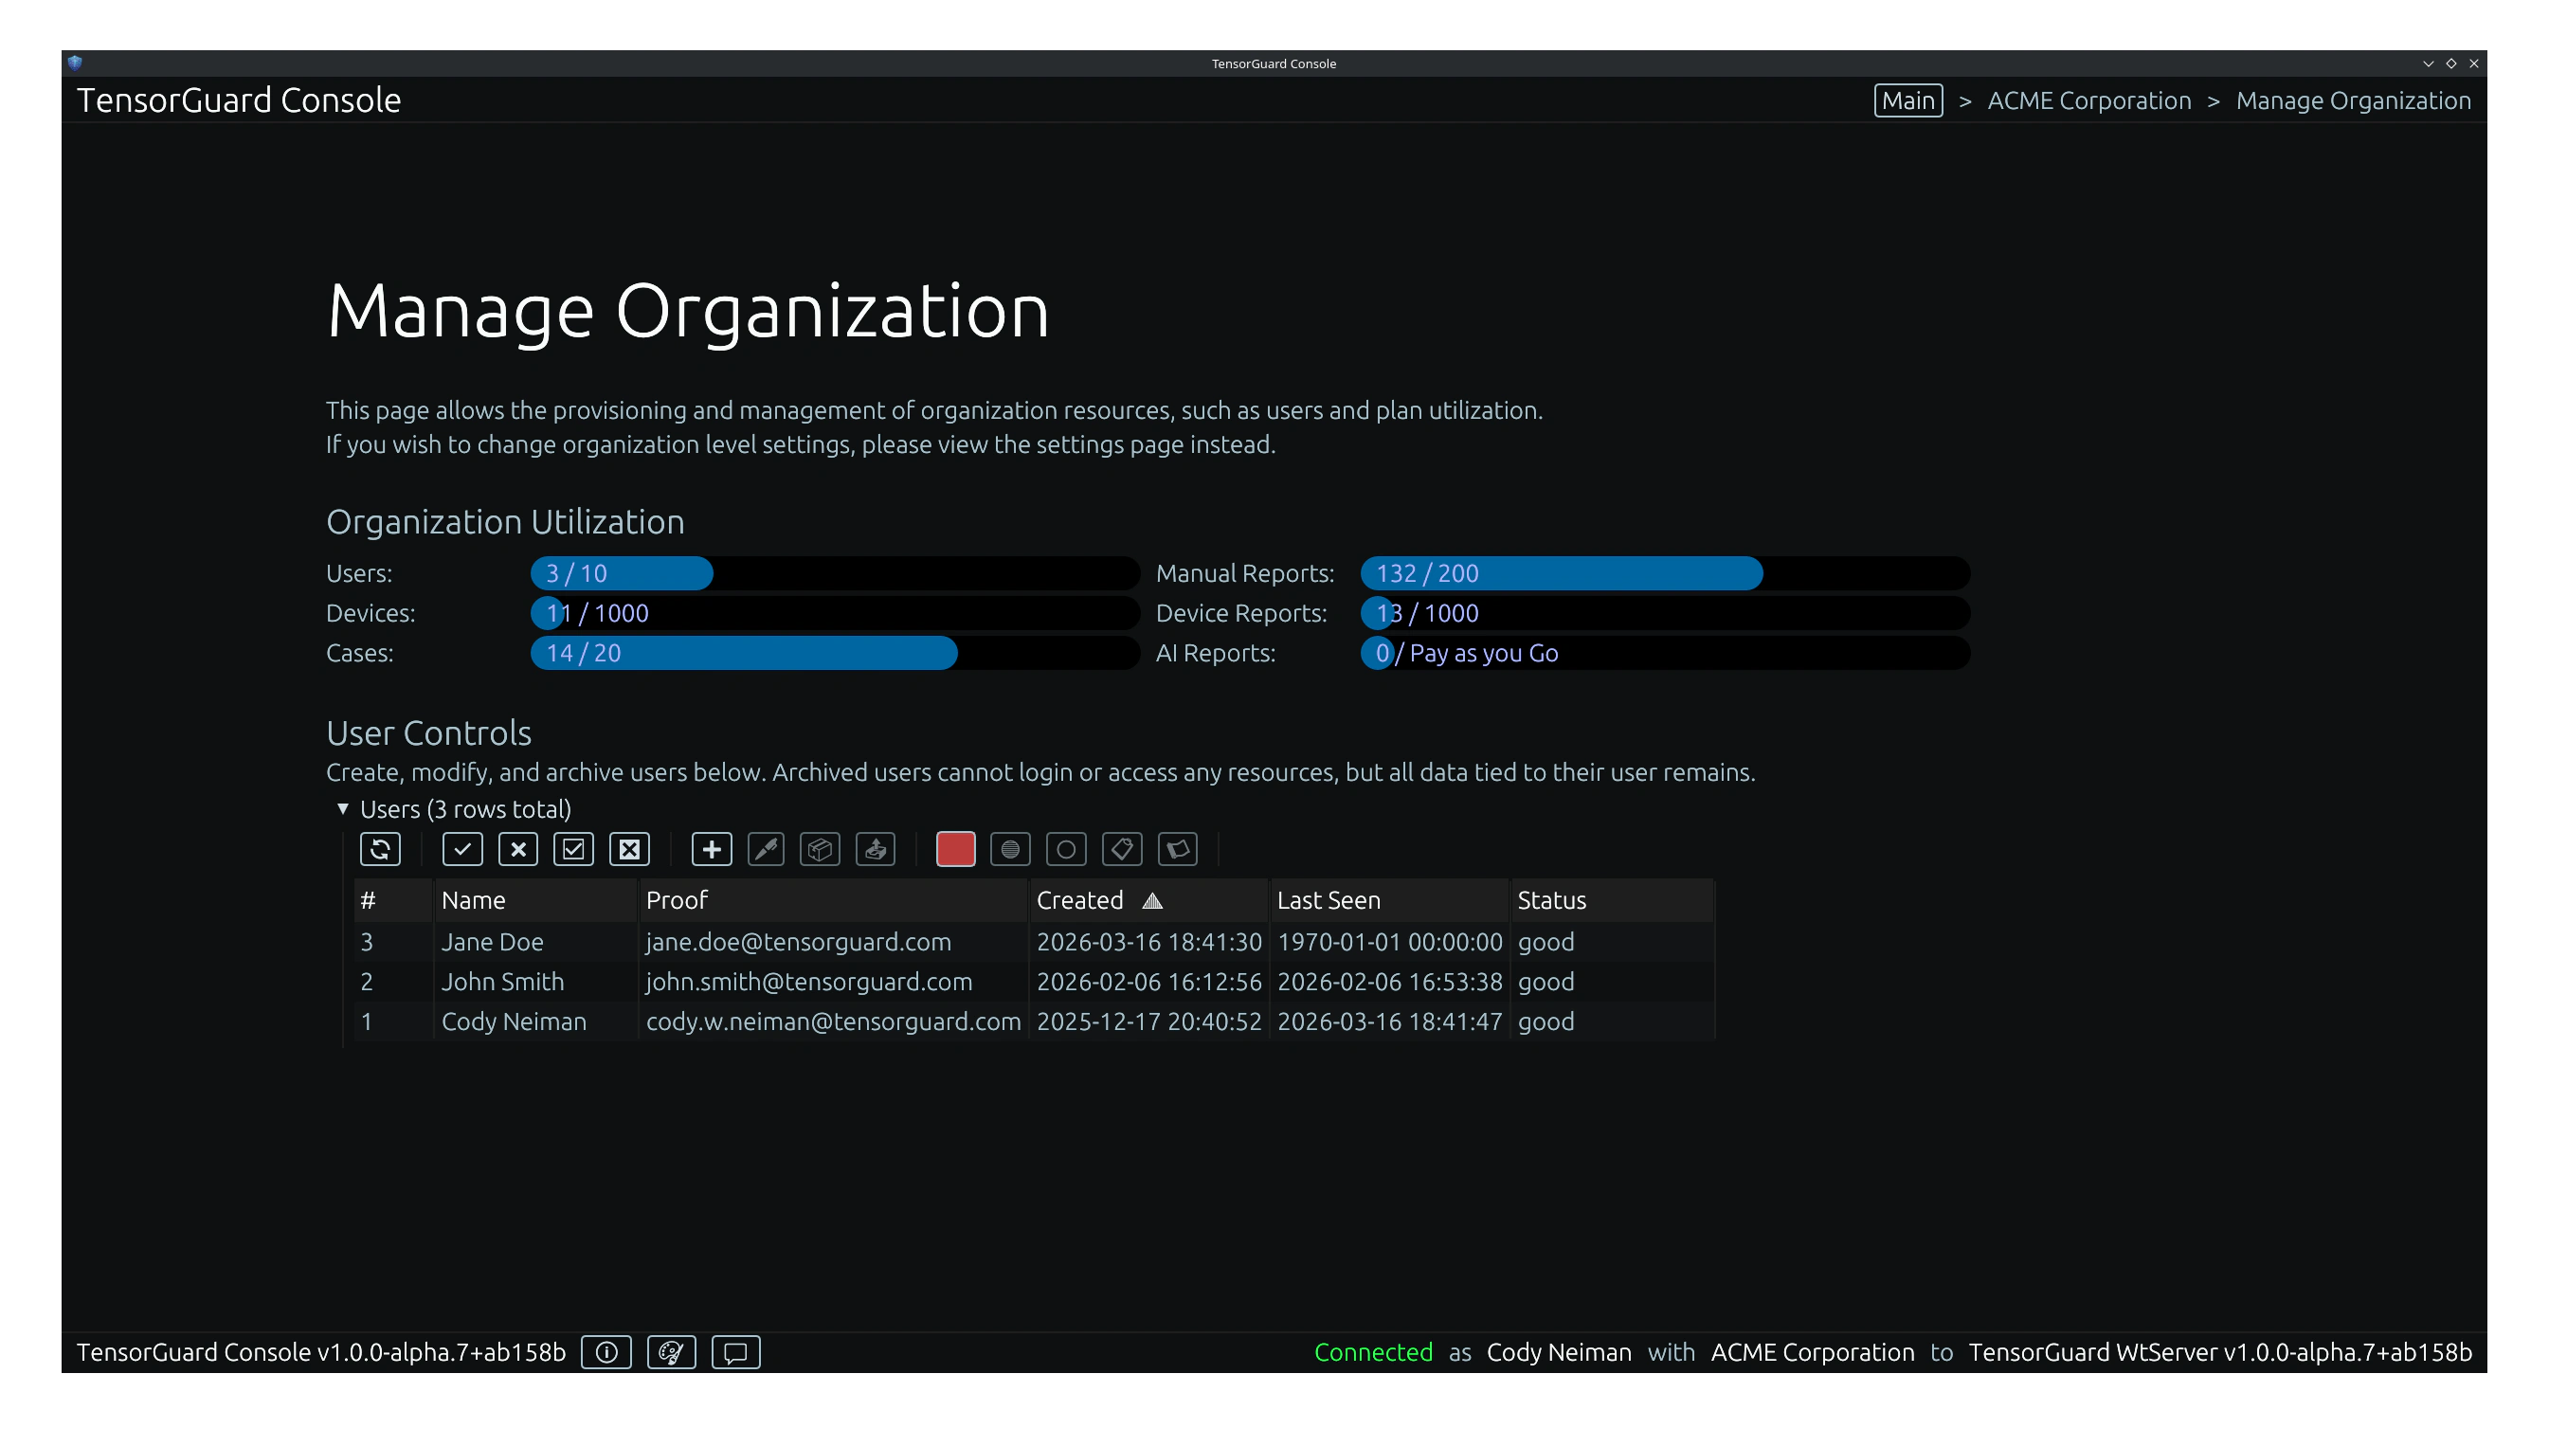
Task: Click the deselect-all boxed X icon
Action: point(629,849)
